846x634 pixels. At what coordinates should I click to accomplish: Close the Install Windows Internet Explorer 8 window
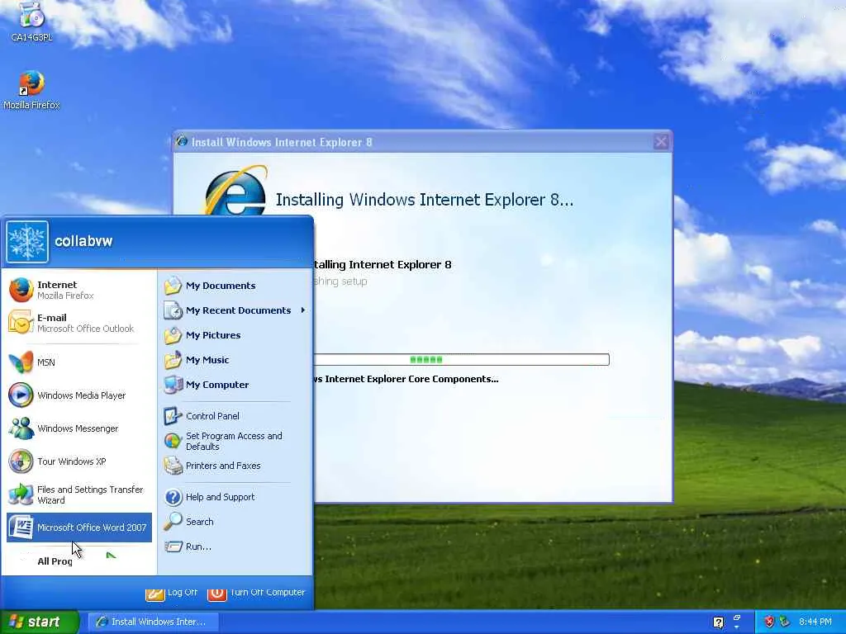661,142
